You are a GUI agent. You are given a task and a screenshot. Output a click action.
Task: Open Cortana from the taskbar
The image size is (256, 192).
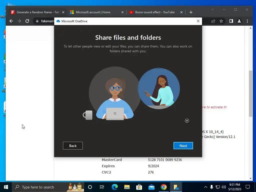coord(90,187)
